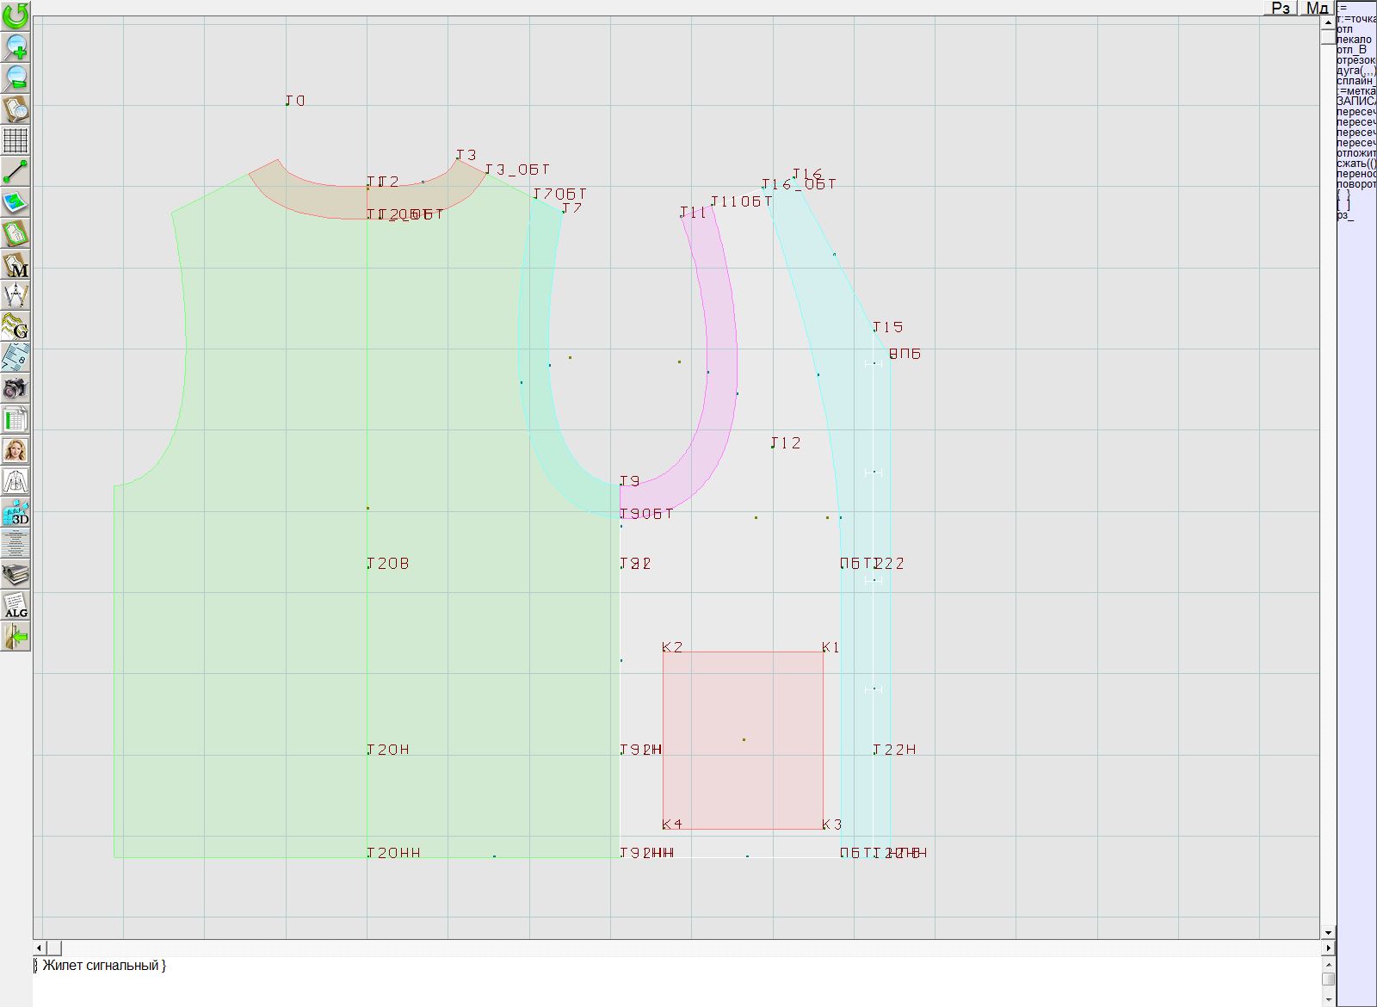Click the green refresh arrow icon

pos(15,15)
